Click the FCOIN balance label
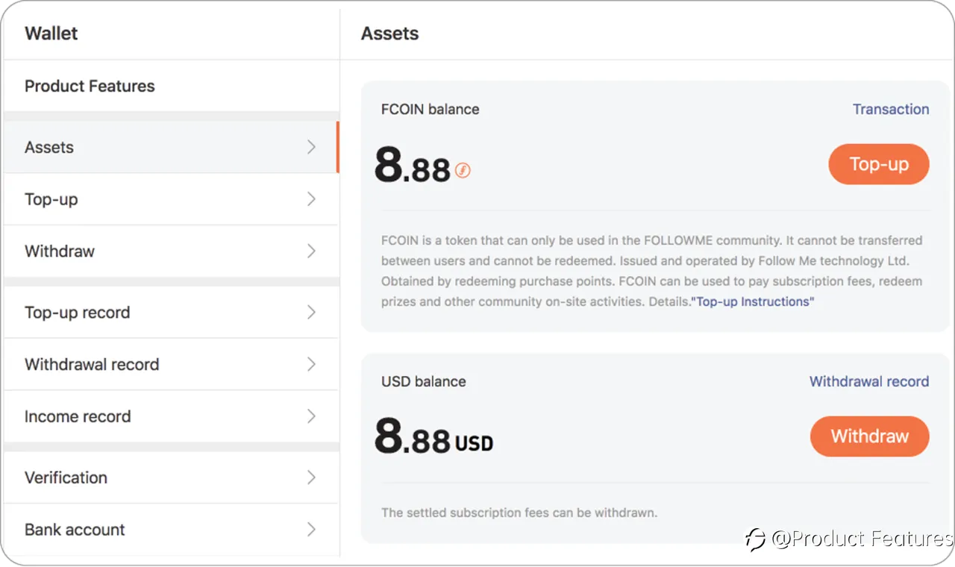The height and width of the screenshot is (567, 955). click(430, 109)
